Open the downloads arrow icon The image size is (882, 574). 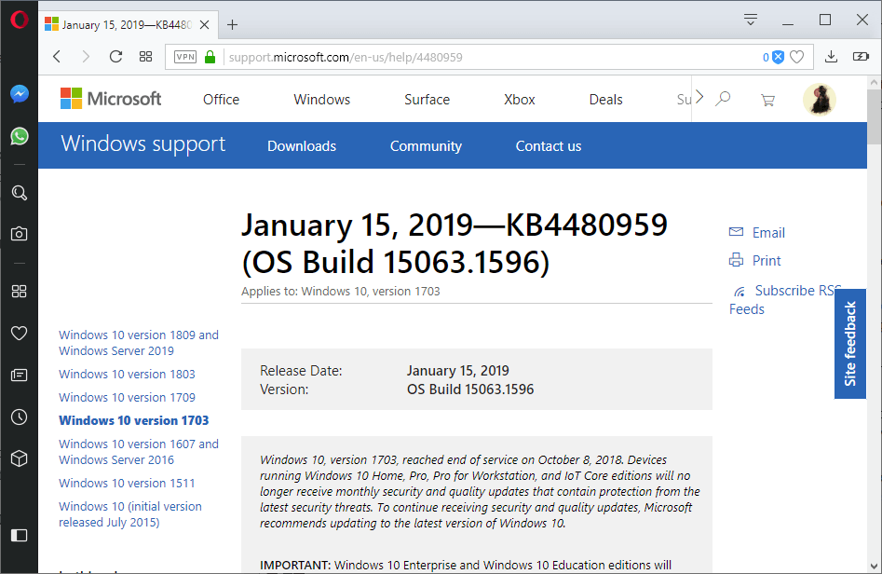pyautogui.click(x=831, y=56)
